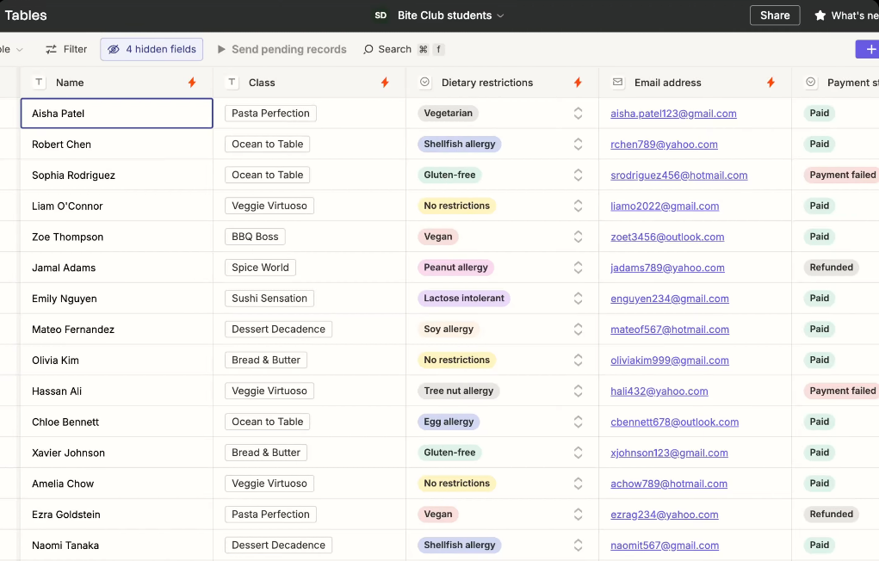
Task: Open the What's new panel
Action: click(847, 15)
